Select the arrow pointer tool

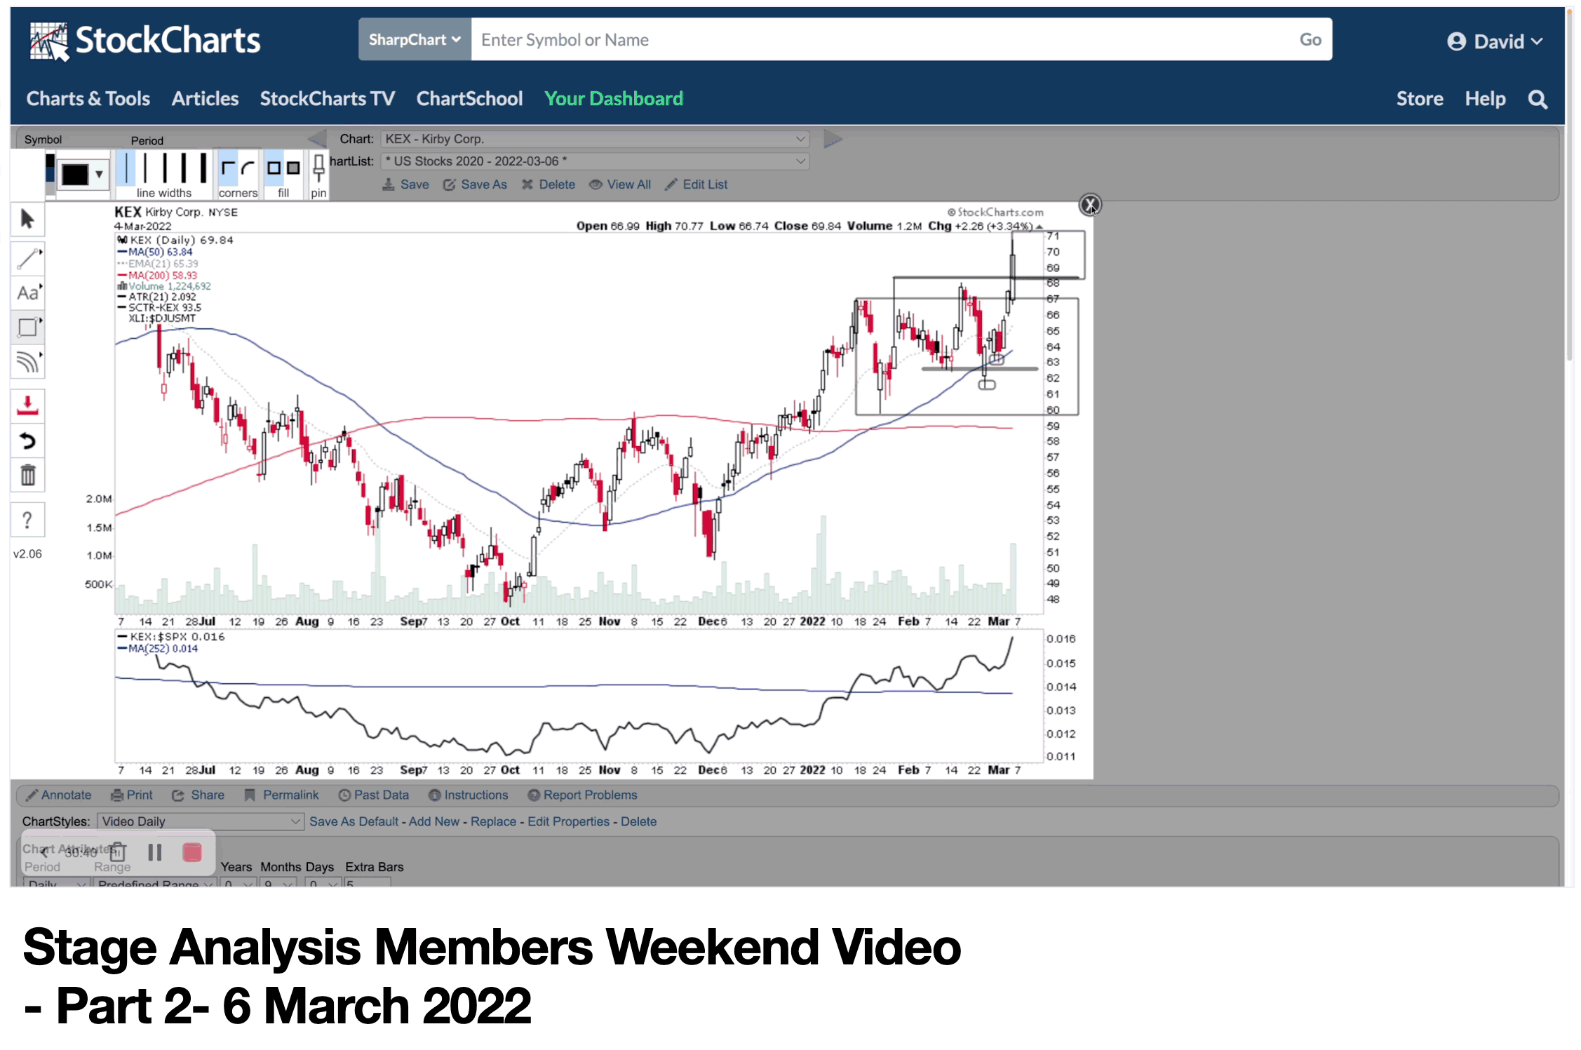pos(27,220)
